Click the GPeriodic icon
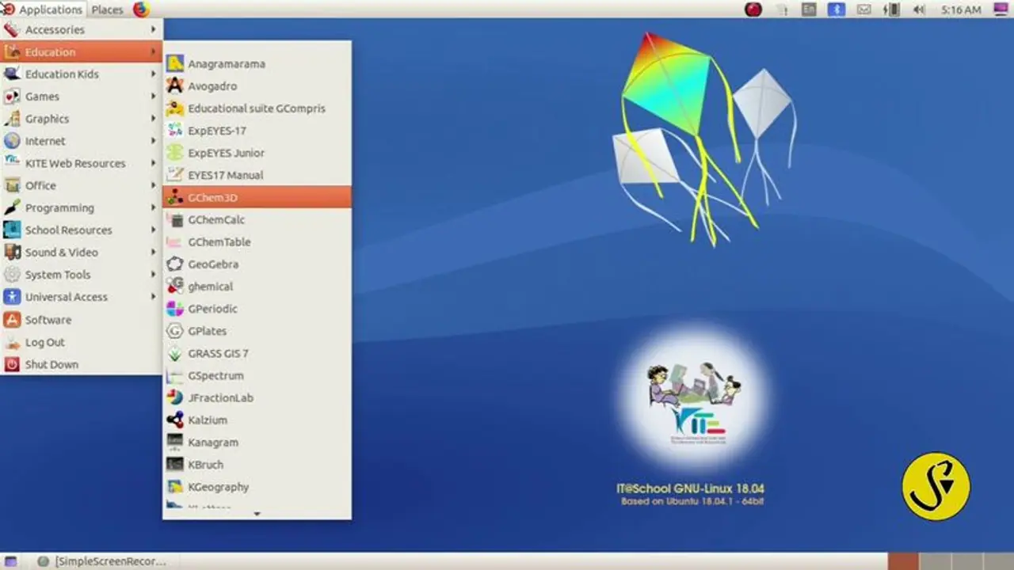 point(175,309)
